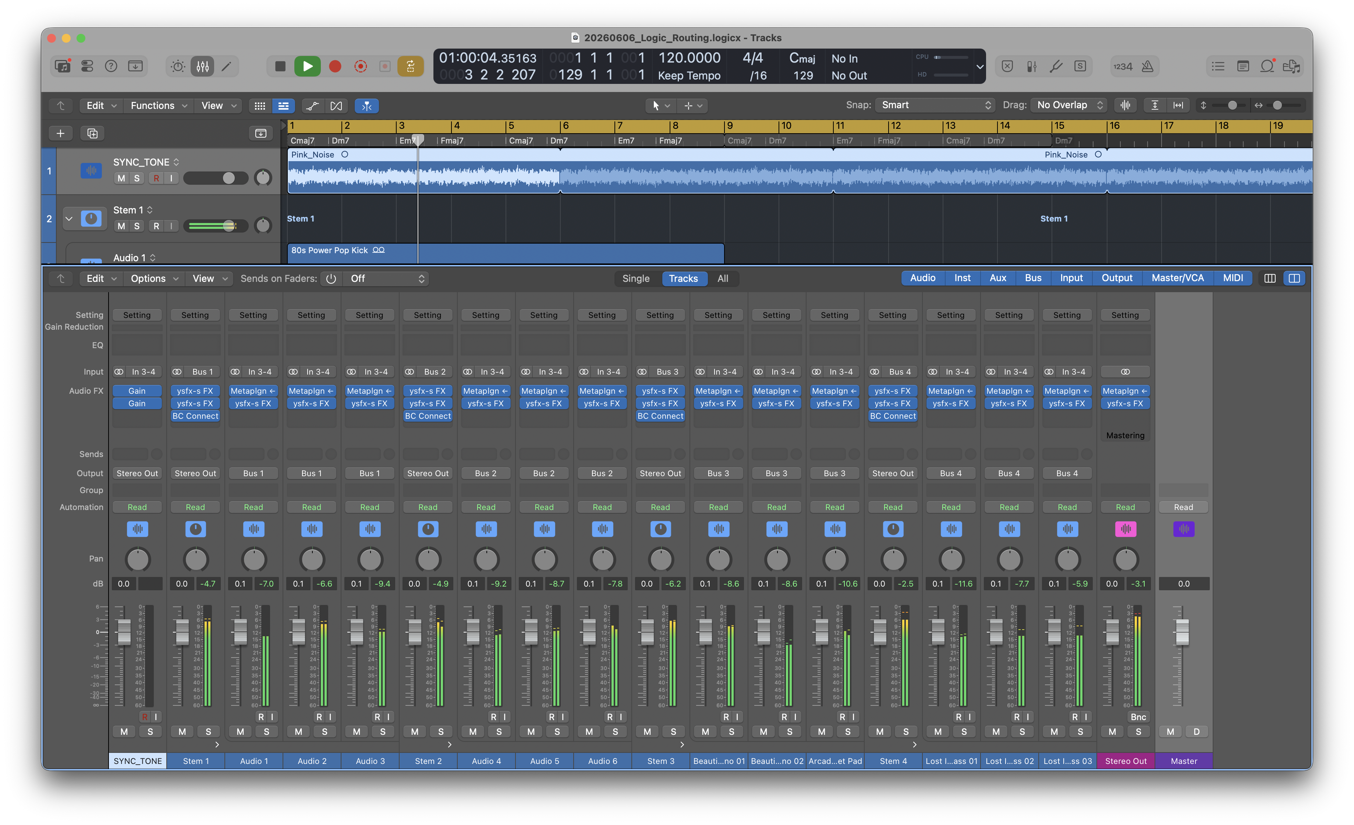
Task: Click the Record button
Action: pyautogui.click(x=335, y=67)
